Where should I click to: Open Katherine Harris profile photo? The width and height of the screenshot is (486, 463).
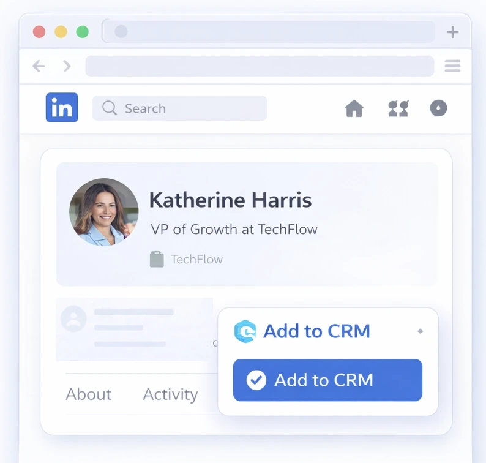104,212
